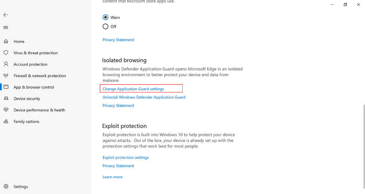Click the Learn more link
365x194 pixels.
click(113, 177)
